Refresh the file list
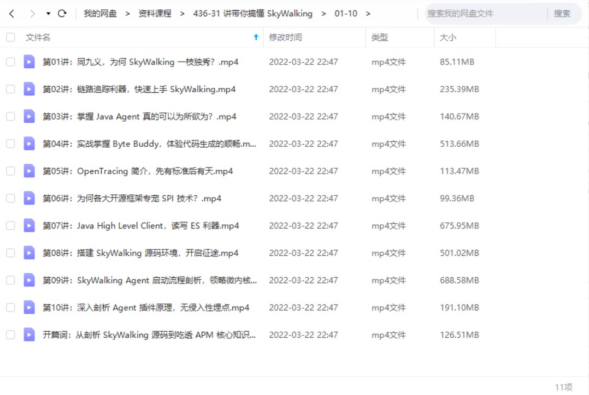The height and width of the screenshot is (395, 589). (62, 14)
